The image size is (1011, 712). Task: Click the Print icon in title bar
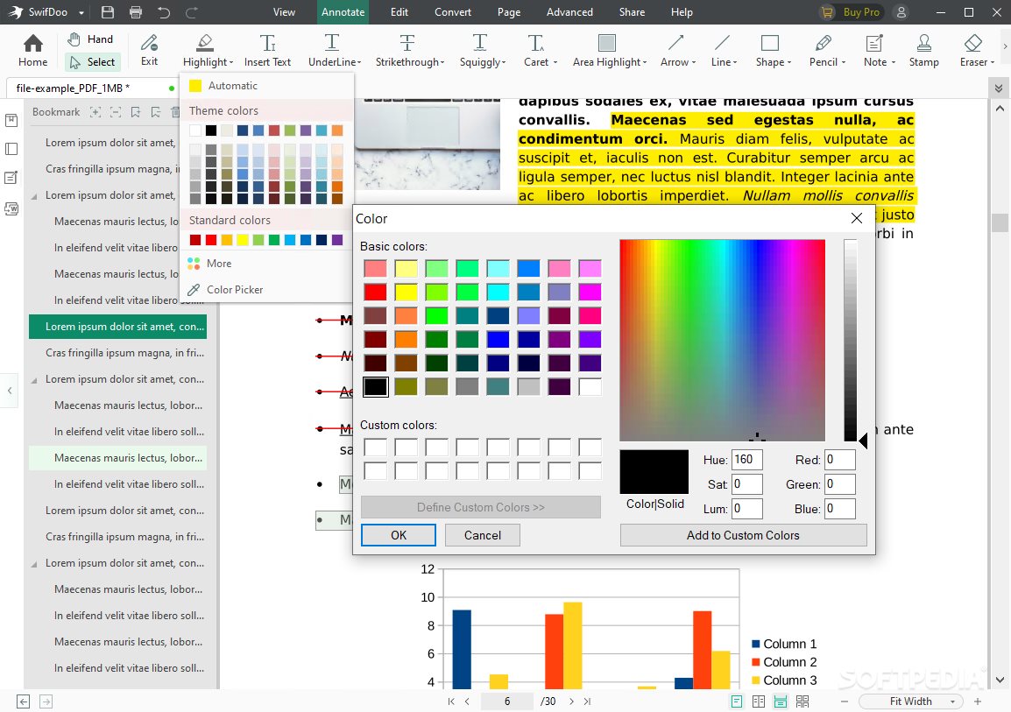(136, 11)
